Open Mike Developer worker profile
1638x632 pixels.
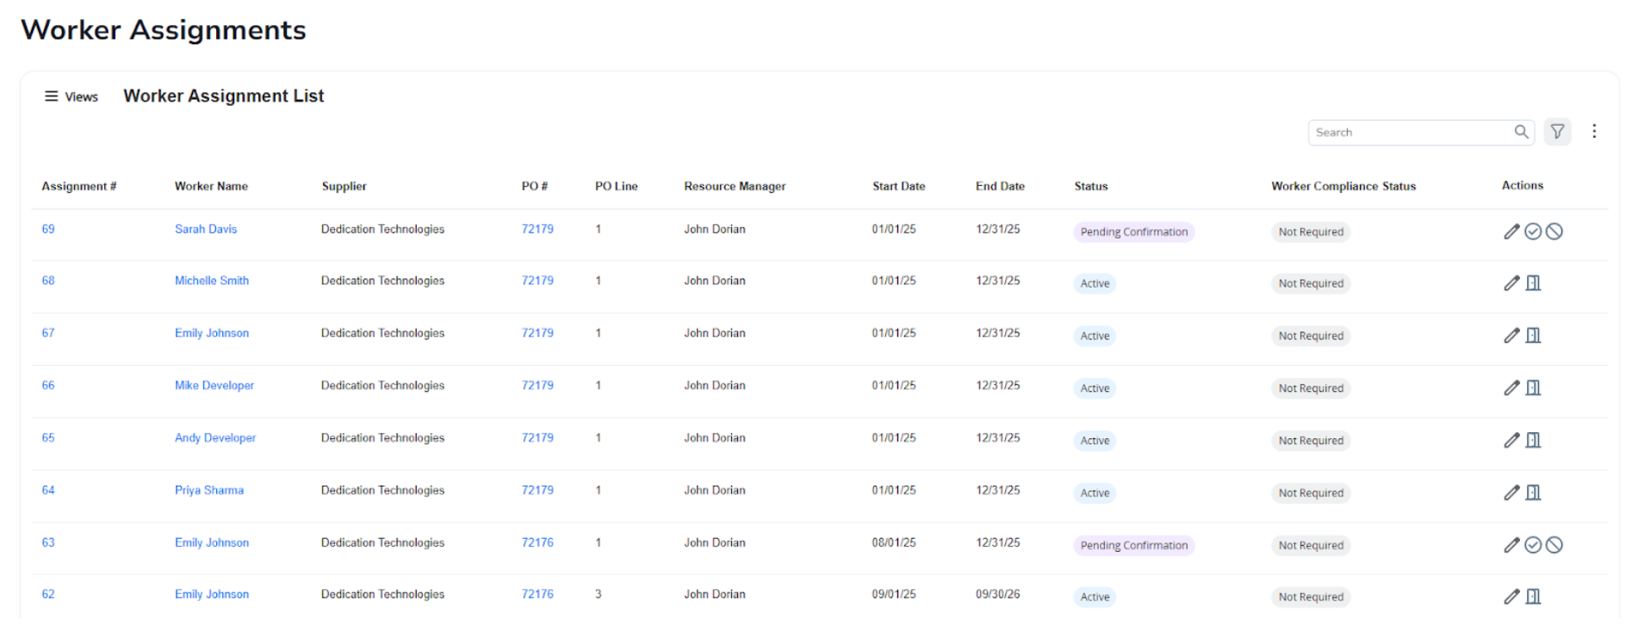click(x=214, y=386)
